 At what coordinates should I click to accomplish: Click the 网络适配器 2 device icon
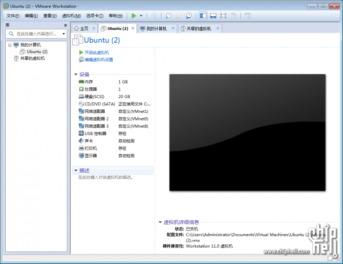pyautogui.click(x=81, y=119)
